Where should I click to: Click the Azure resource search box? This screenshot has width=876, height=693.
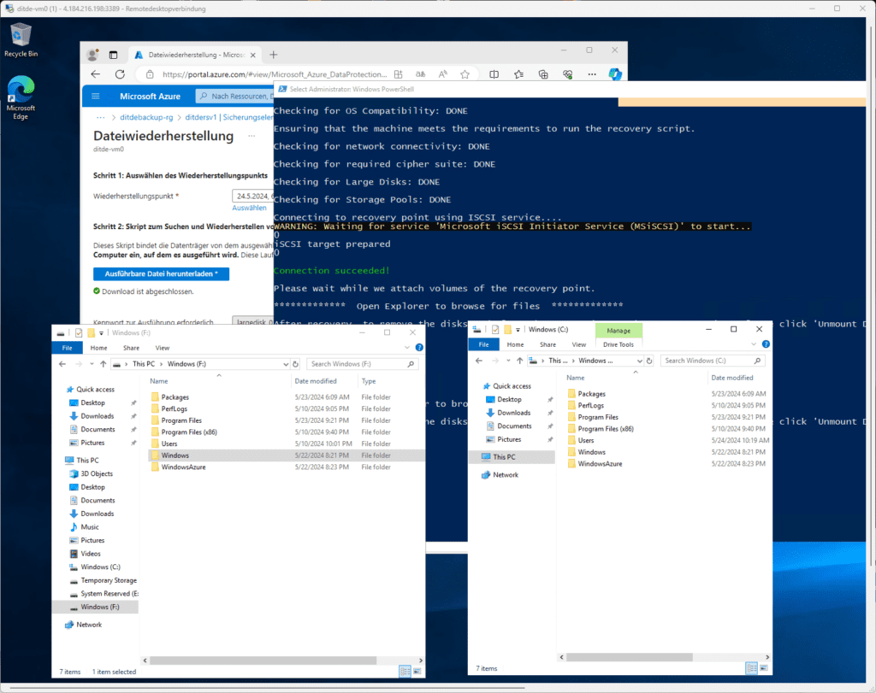point(236,96)
